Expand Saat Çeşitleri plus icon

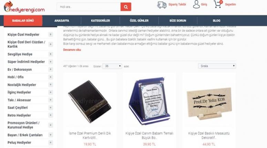pos(51,108)
